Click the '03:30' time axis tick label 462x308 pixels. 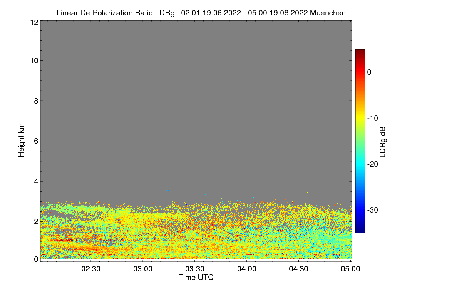(196, 269)
